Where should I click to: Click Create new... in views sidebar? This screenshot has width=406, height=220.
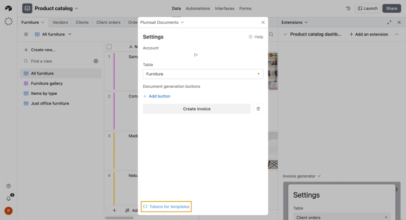click(40, 50)
